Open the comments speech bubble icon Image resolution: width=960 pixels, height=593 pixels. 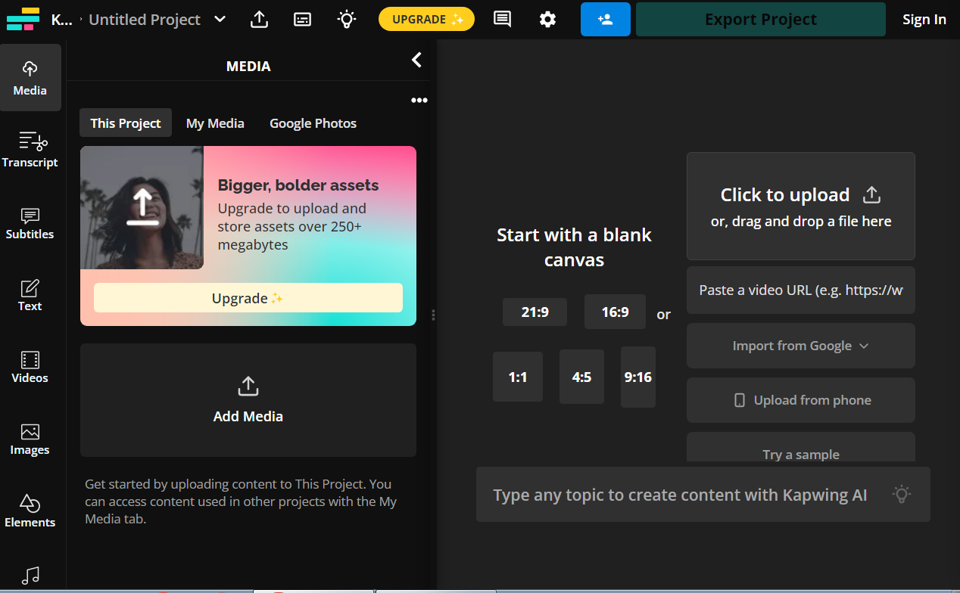point(501,20)
